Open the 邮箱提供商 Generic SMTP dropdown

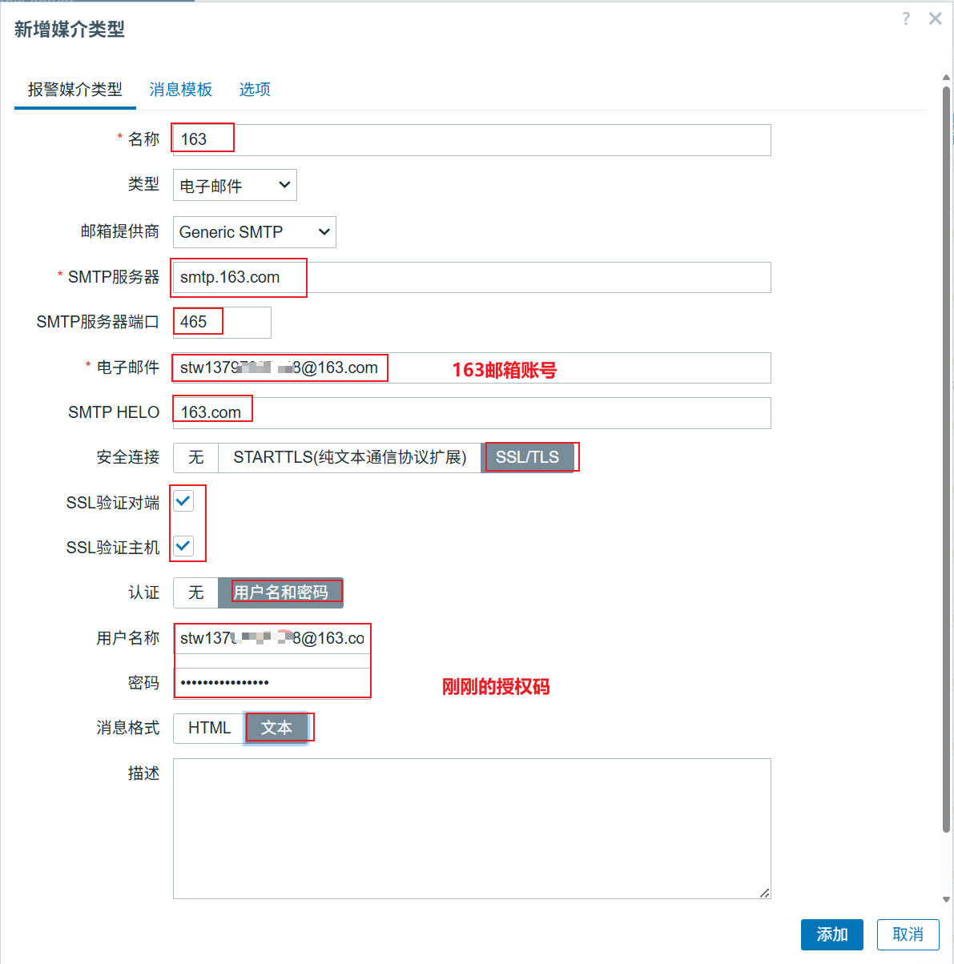(255, 232)
